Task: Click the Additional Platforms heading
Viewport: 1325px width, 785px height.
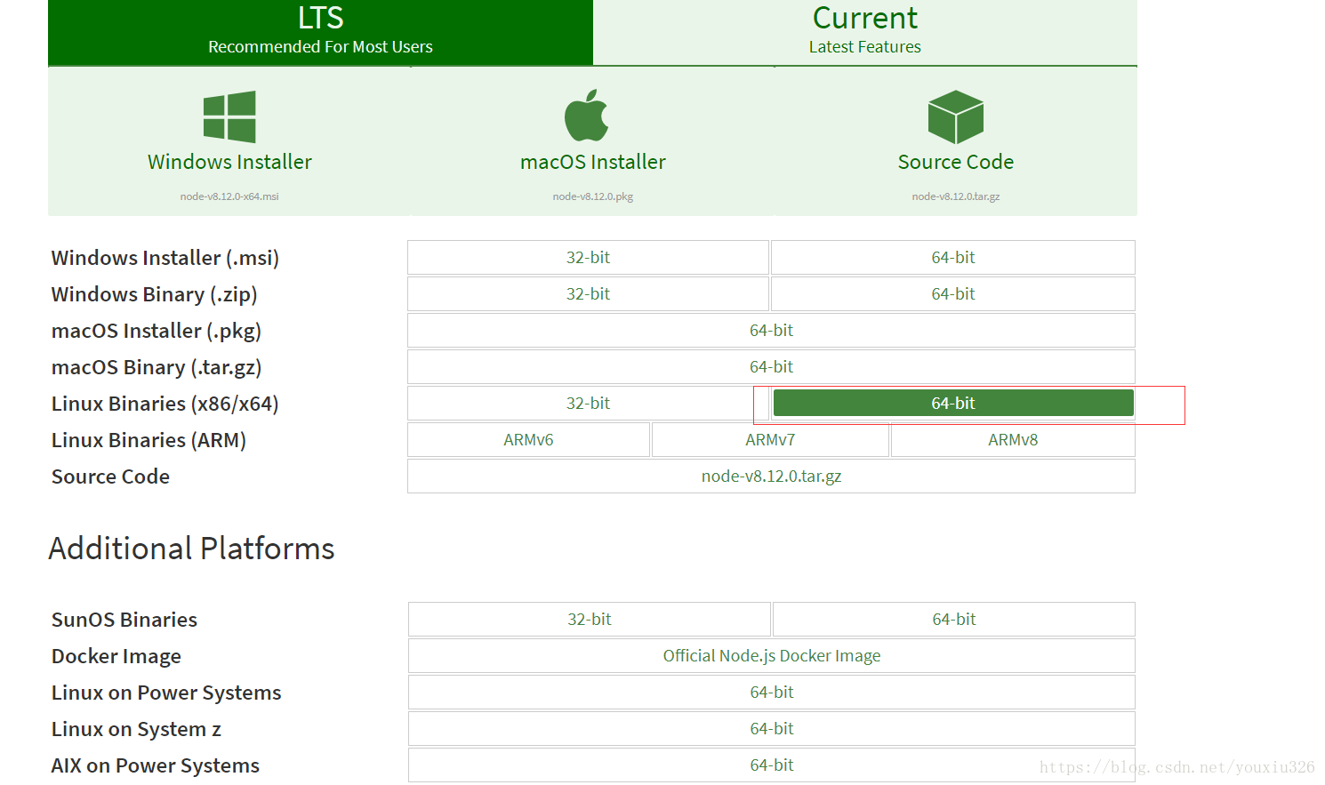Action: 191,549
